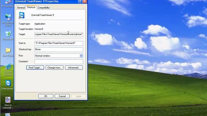Viewport: 207px width, 116px height.
Task: Click the Change Icon button
Action: 55,68
